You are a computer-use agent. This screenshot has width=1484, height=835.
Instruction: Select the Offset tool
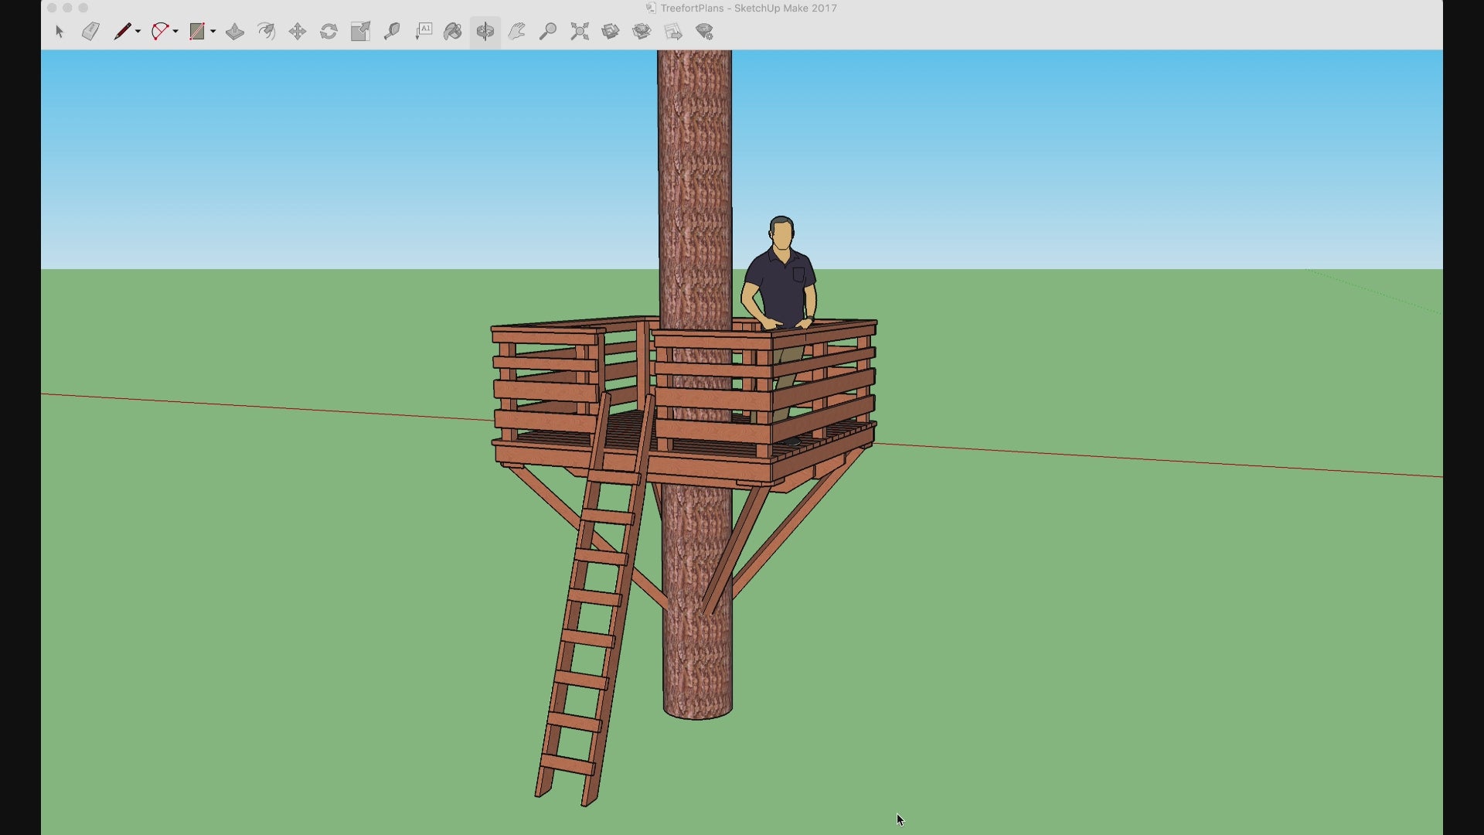click(267, 32)
